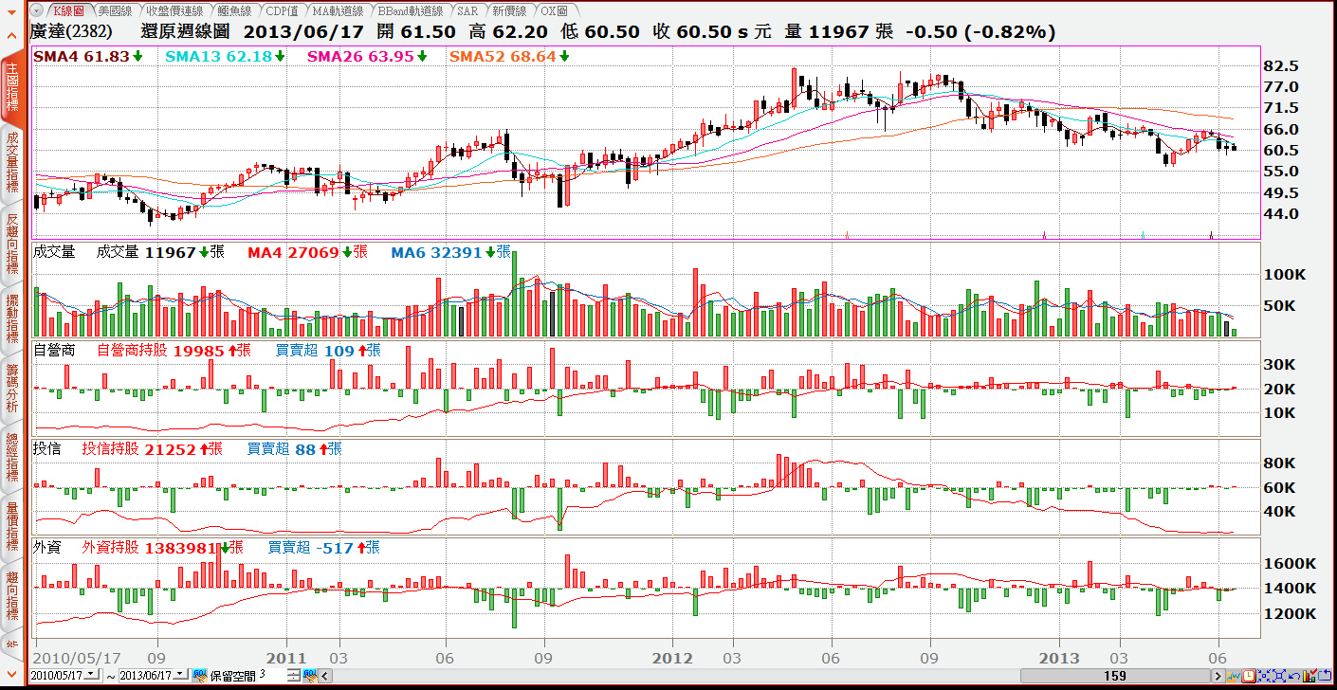This screenshot has width=1337, height=690.
Task: Click SMA4 61.83 legend label
Action: [82, 57]
